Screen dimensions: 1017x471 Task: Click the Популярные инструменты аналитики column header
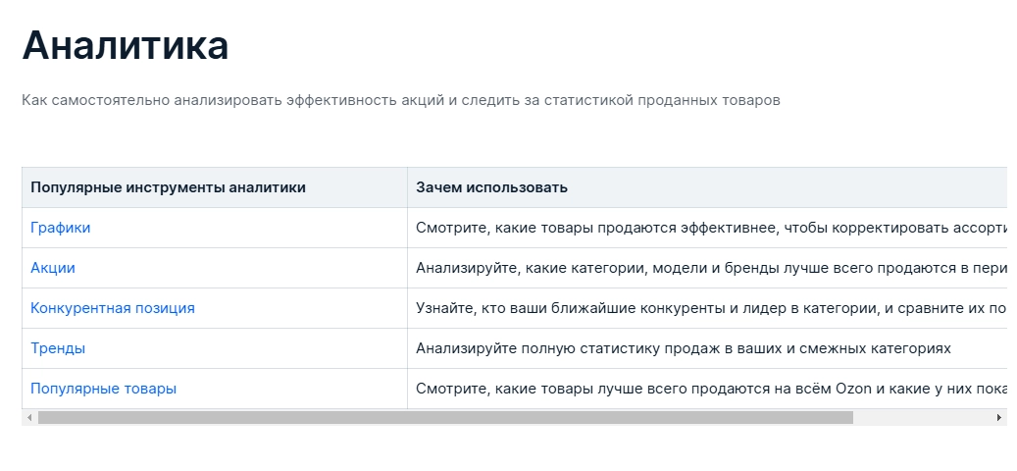coord(168,187)
